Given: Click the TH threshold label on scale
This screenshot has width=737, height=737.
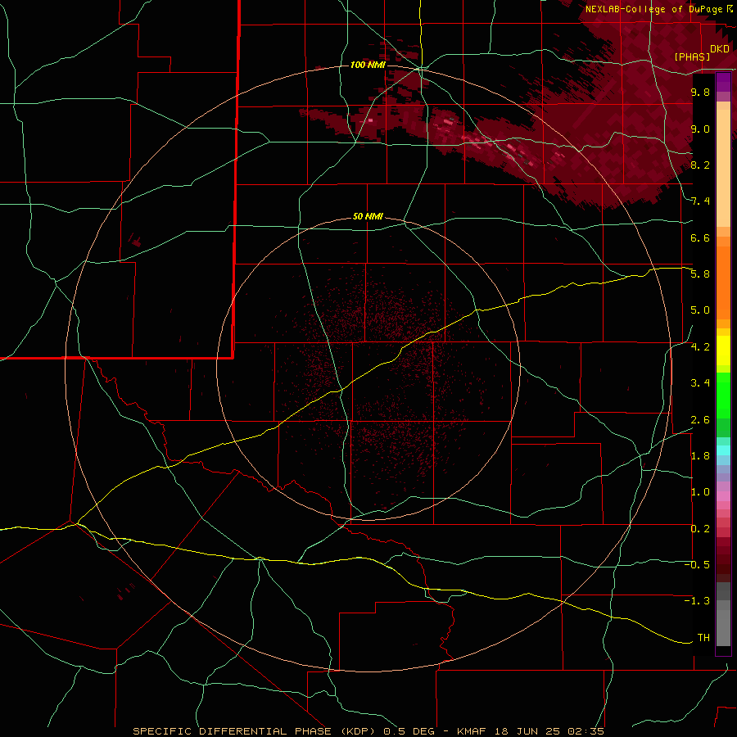Looking at the screenshot, I should (703, 638).
